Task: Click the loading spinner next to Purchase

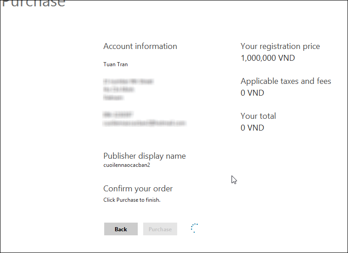Action: [194, 228]
